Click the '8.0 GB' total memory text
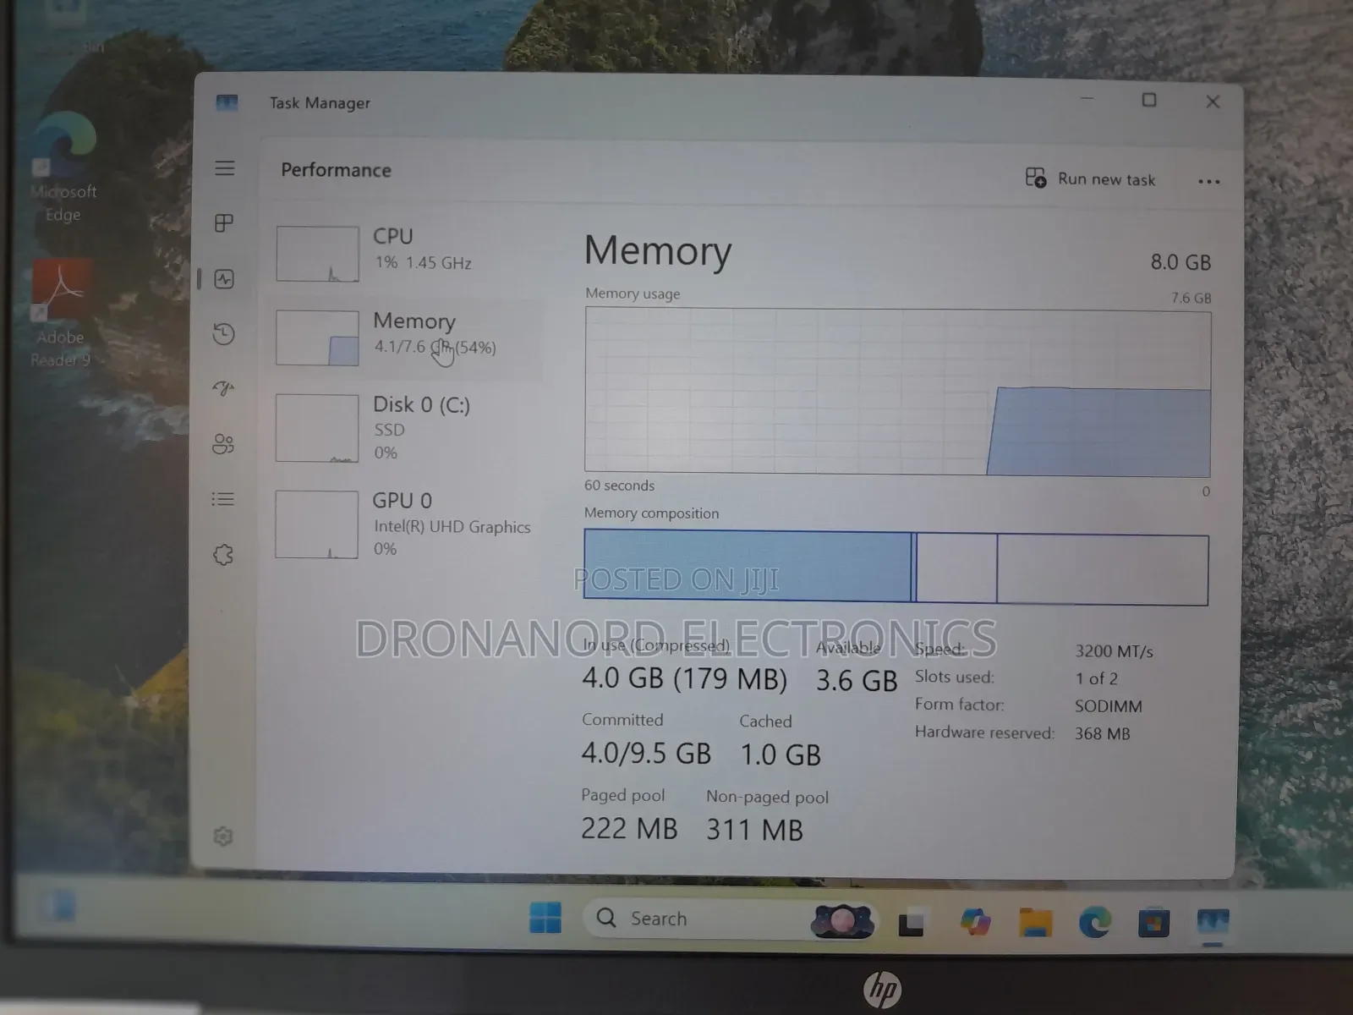The height and width of the screenshot is (1015, 1353). pos(1180,262)
